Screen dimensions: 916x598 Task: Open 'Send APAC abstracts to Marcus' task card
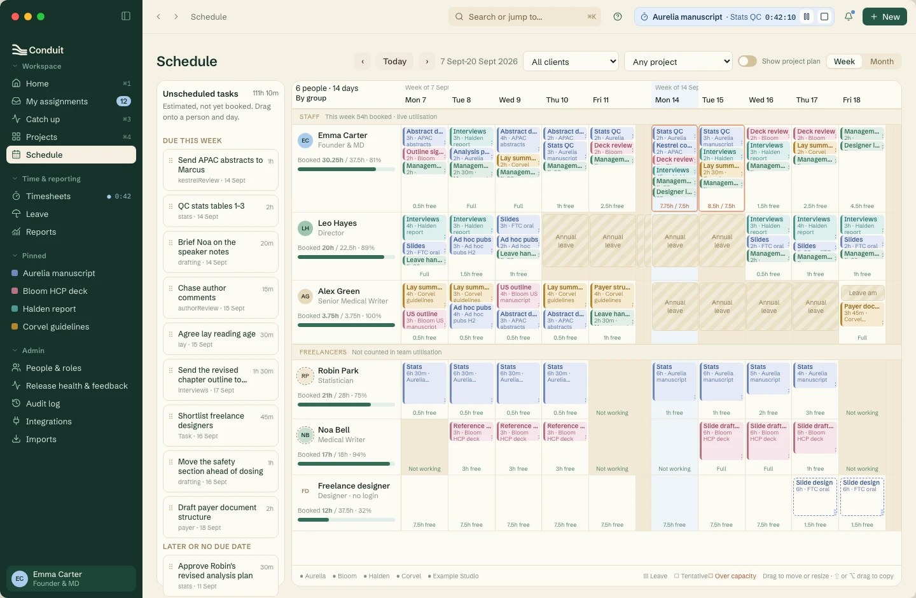pos(221,170)
